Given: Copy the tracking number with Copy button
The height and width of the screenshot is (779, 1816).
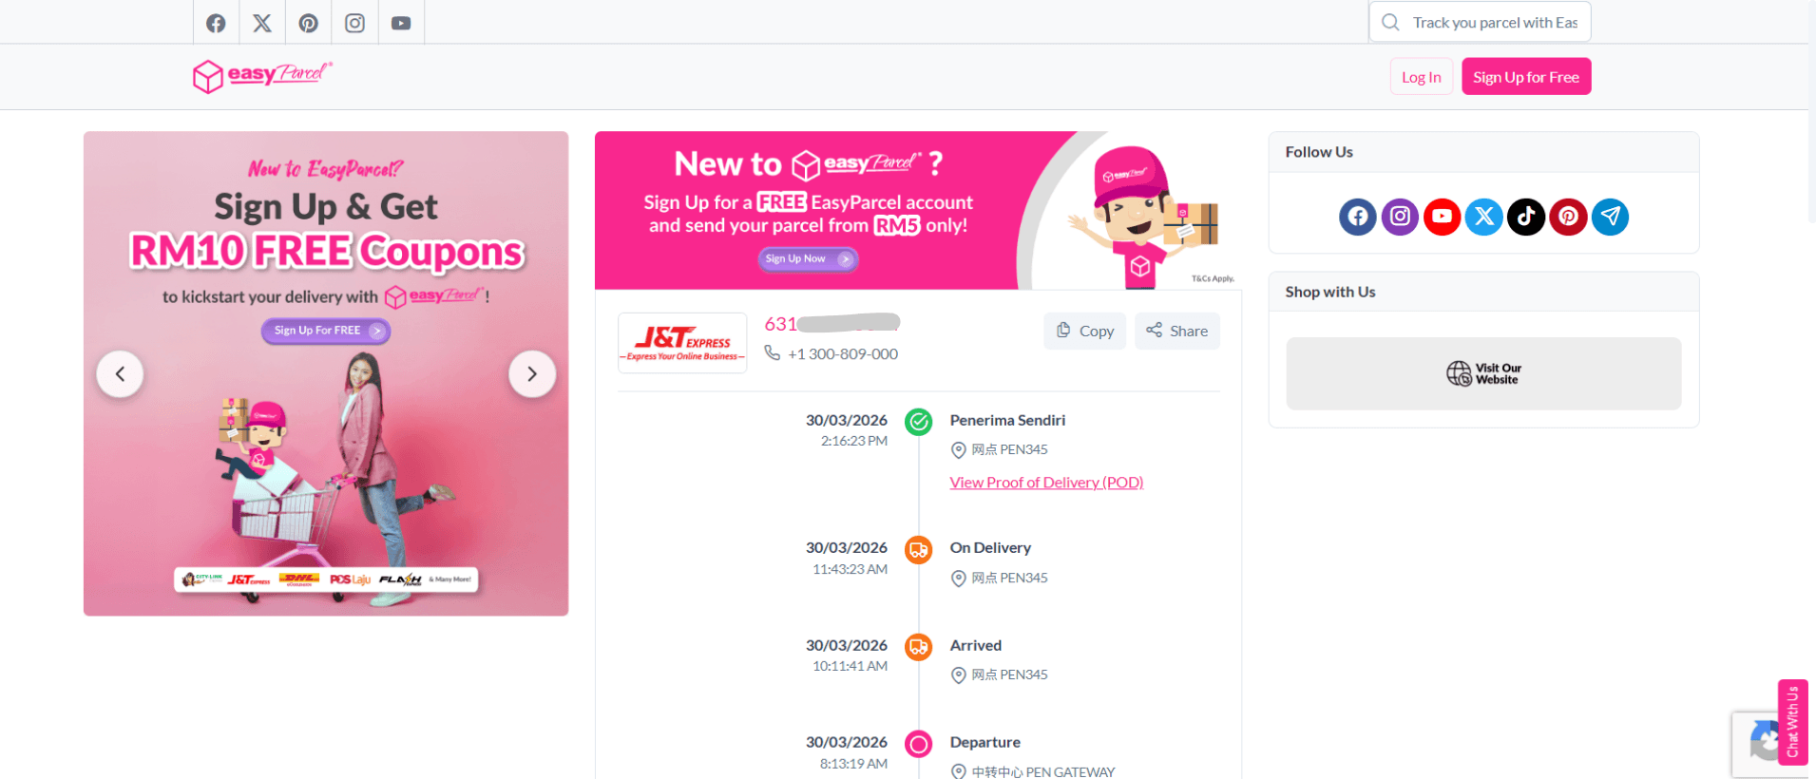Looking at the screenshot, I should click(1084, 331).
